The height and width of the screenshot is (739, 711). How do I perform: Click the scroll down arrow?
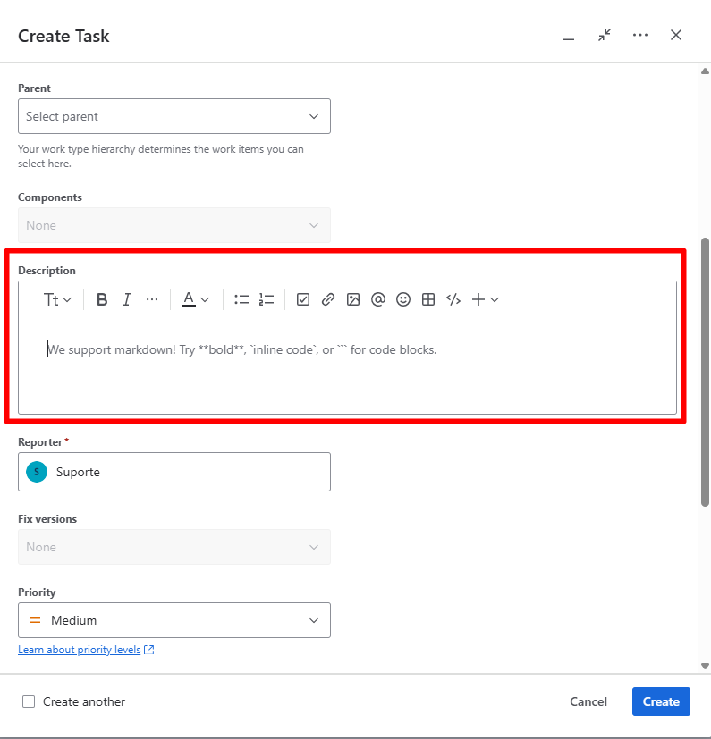(x=706, y=666)
